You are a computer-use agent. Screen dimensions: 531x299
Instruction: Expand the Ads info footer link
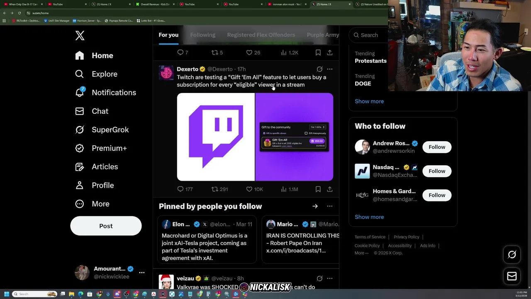tap(427, 246)
